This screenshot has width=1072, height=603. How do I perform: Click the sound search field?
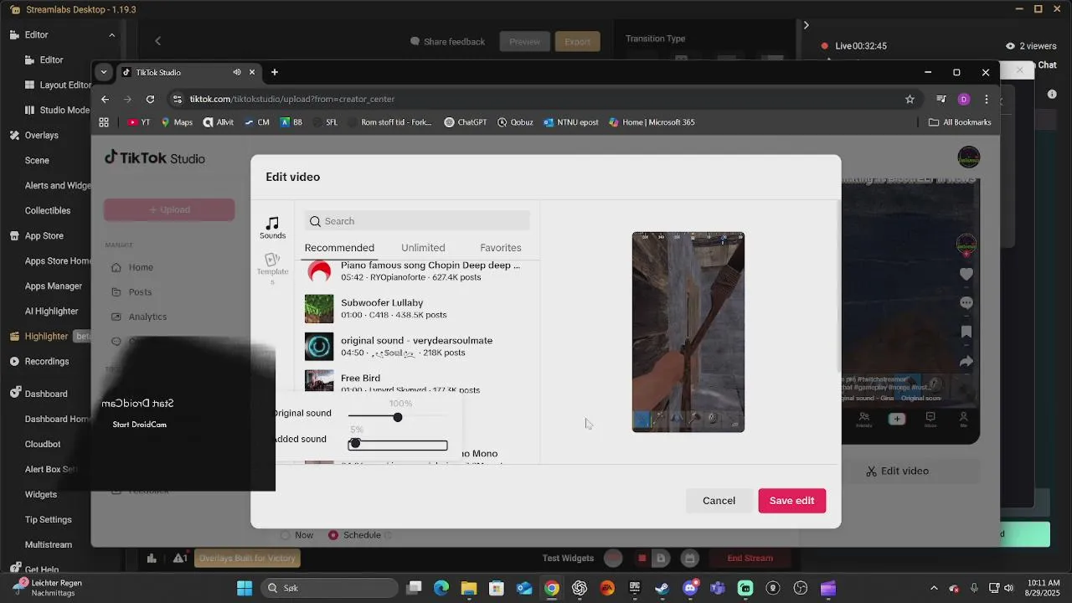point(417,221)
